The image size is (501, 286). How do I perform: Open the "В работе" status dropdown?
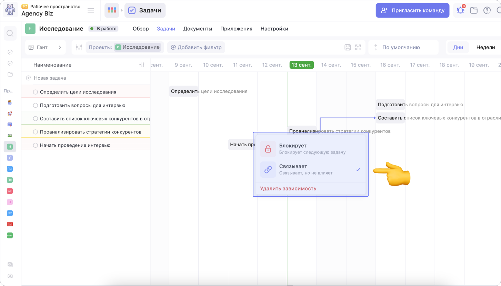click(x=103, y=29)
